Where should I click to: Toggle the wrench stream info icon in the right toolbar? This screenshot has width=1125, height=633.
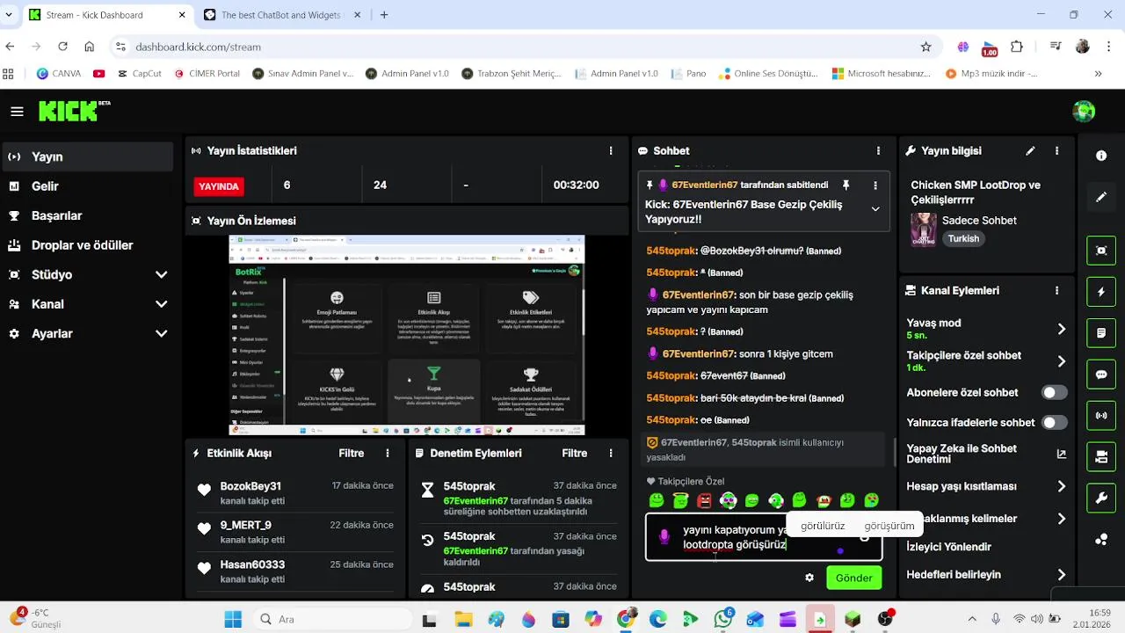click(1101, 498)
